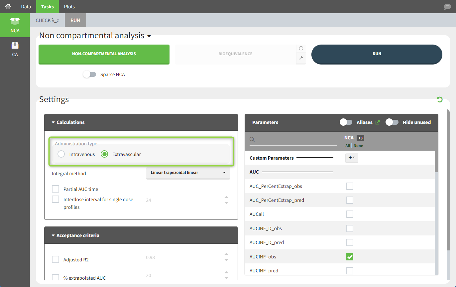Image resolution: width=456 pixels, height=287 pixels.
Task: Open the Aliases external link icon
Action: tap(378, 122)
